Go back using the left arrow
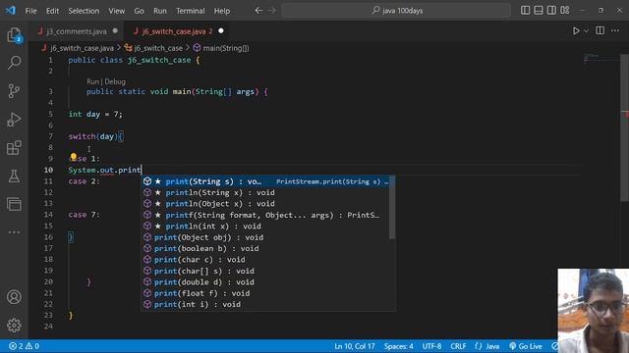Viewport: 629px width, 353px height. (x=259, y=11)
